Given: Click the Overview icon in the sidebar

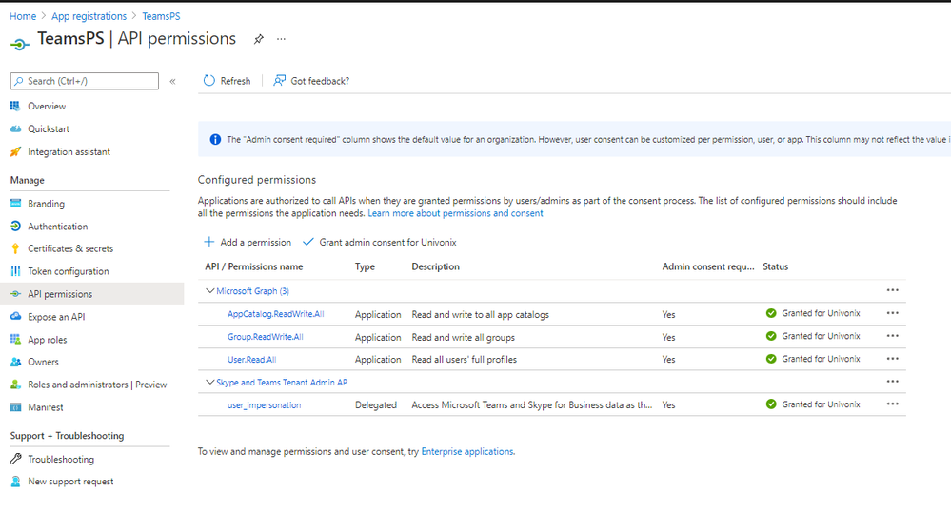Looking at the screenshot, I should (16, 106).
